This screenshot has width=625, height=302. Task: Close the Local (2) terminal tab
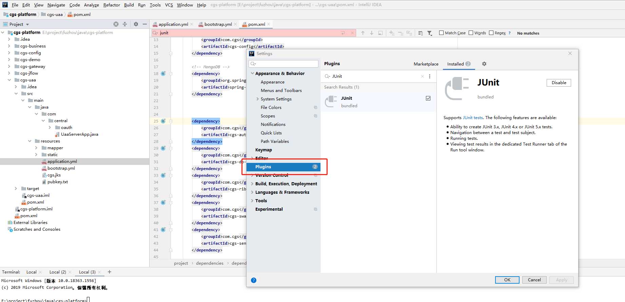[70, 272]
